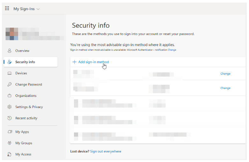Screen dimensions: 249x162
Task: Open Recent activity from the sidebar
Action: pos(26,118)
